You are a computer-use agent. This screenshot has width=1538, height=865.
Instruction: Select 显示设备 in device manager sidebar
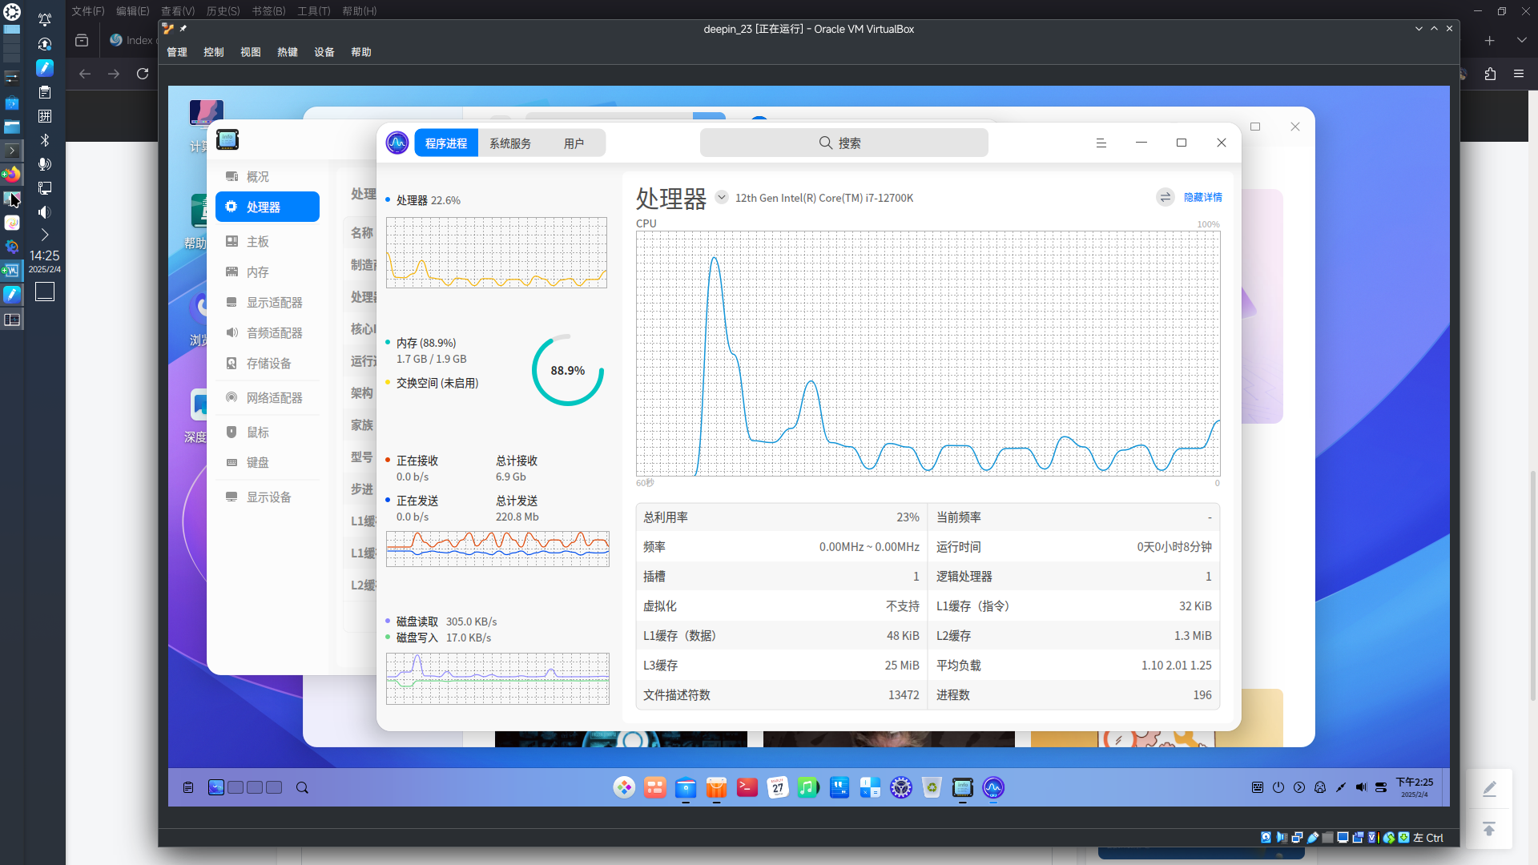[x=268, y=497]
